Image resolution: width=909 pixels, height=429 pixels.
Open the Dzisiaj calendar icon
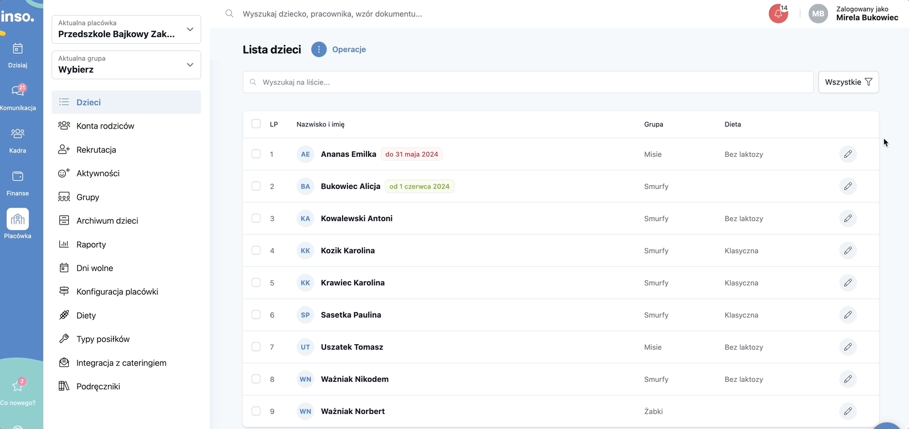coord(18,49)
